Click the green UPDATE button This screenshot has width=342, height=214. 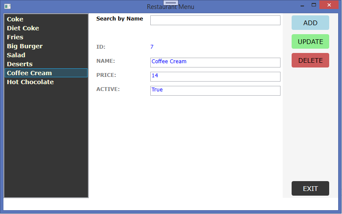point(310,41)
